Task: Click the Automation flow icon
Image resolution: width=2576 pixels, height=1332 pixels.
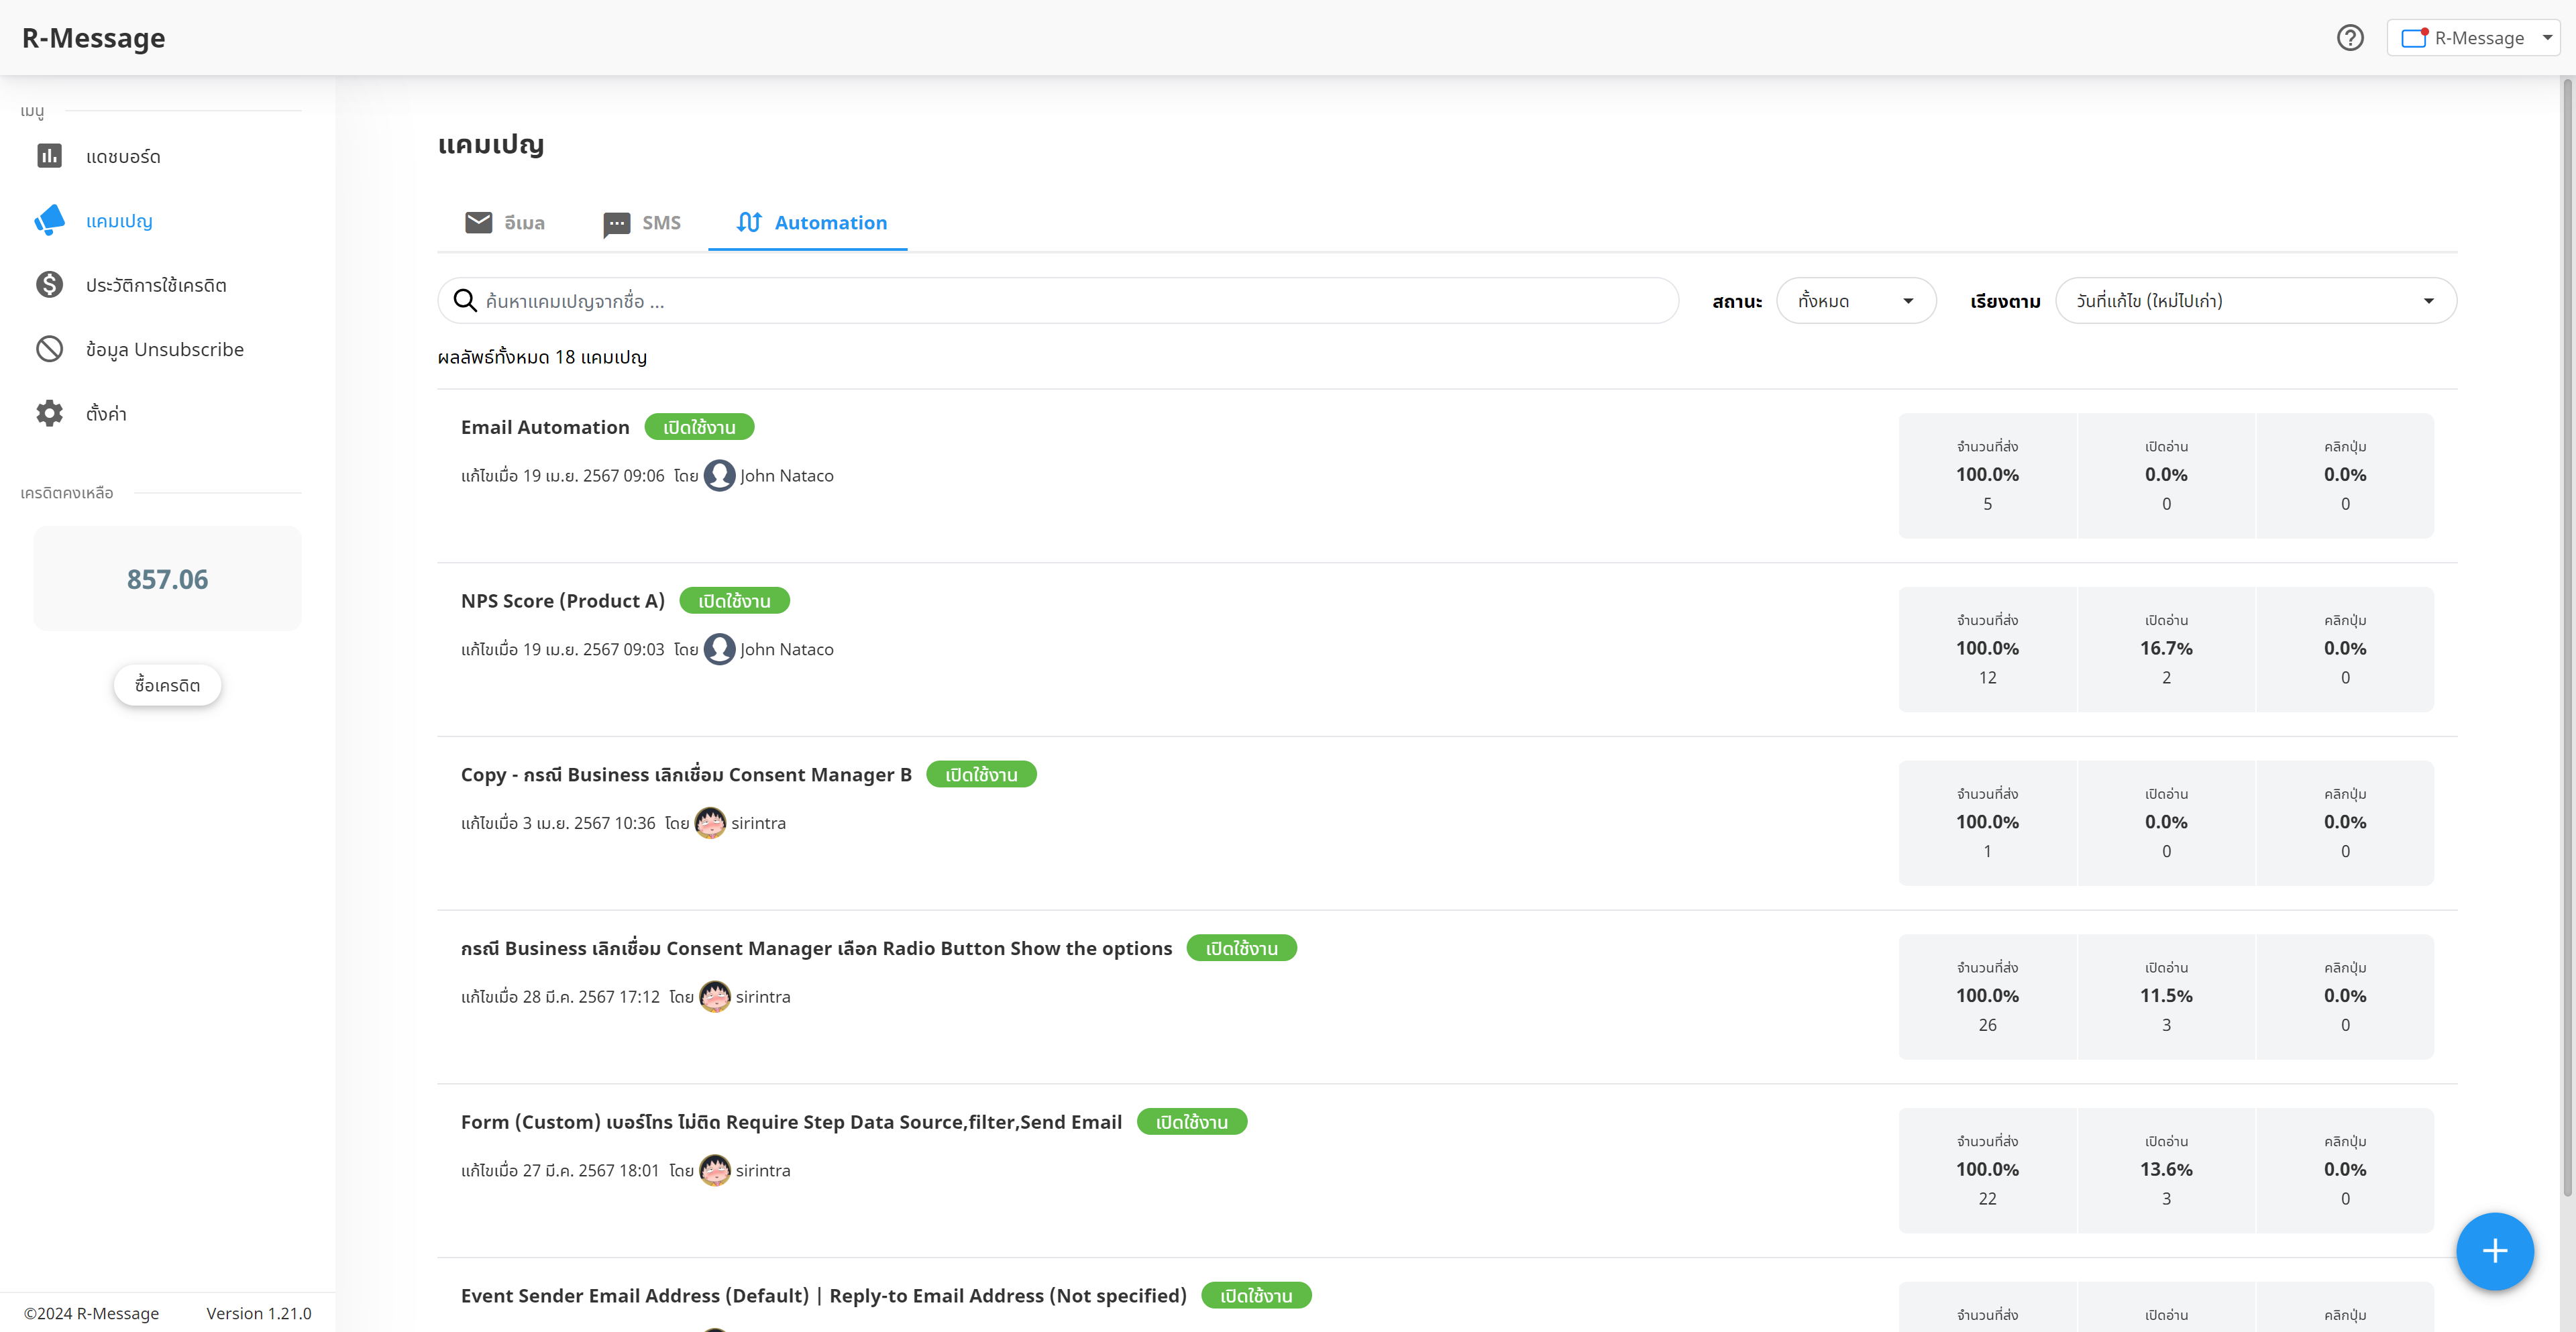Action: coord(749,222)
